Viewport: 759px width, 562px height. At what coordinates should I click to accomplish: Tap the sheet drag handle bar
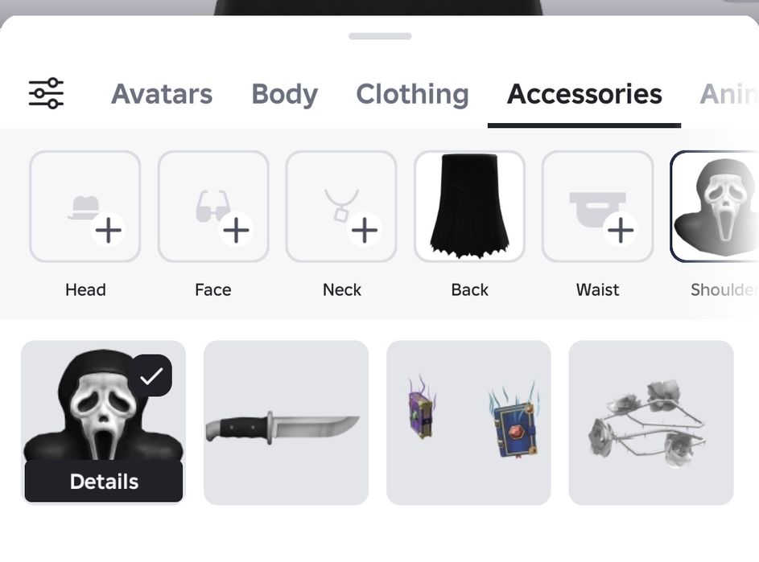point(380,36)
